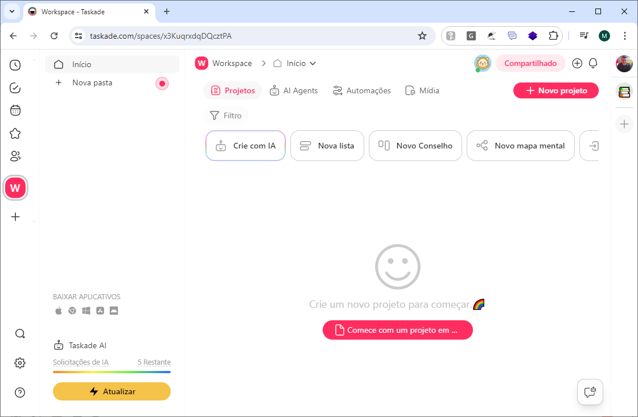Screen dimensions: 638x417
Task: Click the App Store download icon
Action: pyautogui.click(x=100, y=311)
